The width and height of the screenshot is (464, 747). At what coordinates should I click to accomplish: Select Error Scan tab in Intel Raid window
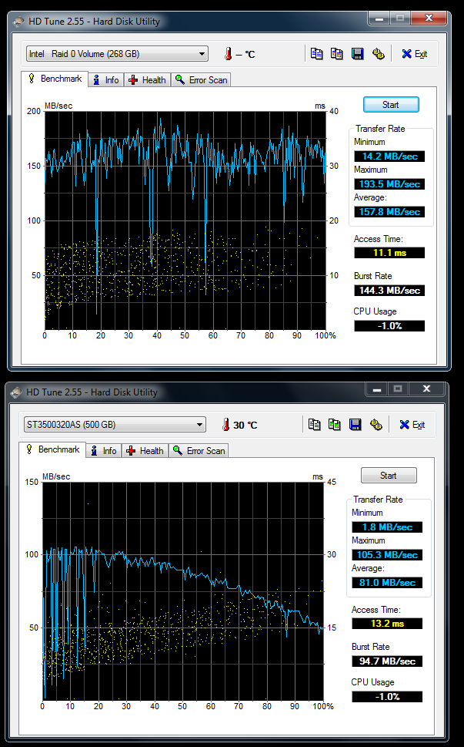[x=201, y=79]
